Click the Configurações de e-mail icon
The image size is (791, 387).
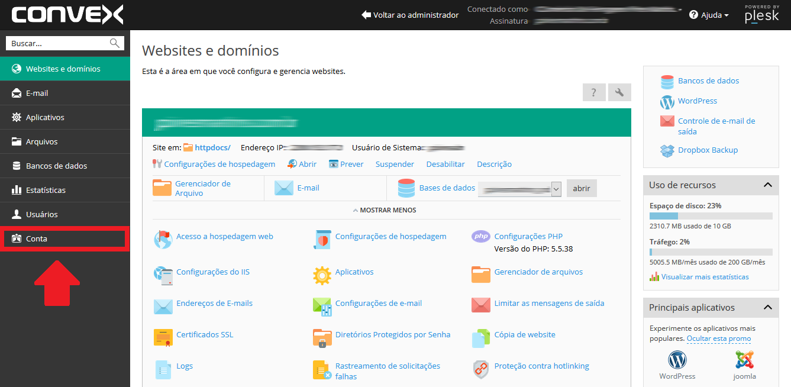pyautogui.click(x=322, y=306)
